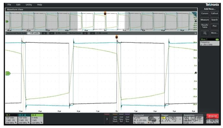The width and height of the screenshot is (223, 128).
Task: Click the zoom box icon beside More
Action: 205,33
